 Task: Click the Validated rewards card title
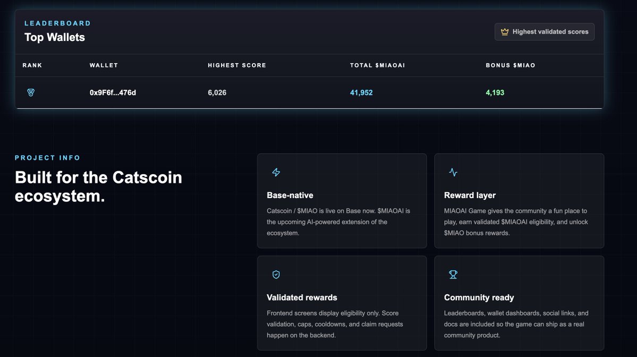[302, 297]
